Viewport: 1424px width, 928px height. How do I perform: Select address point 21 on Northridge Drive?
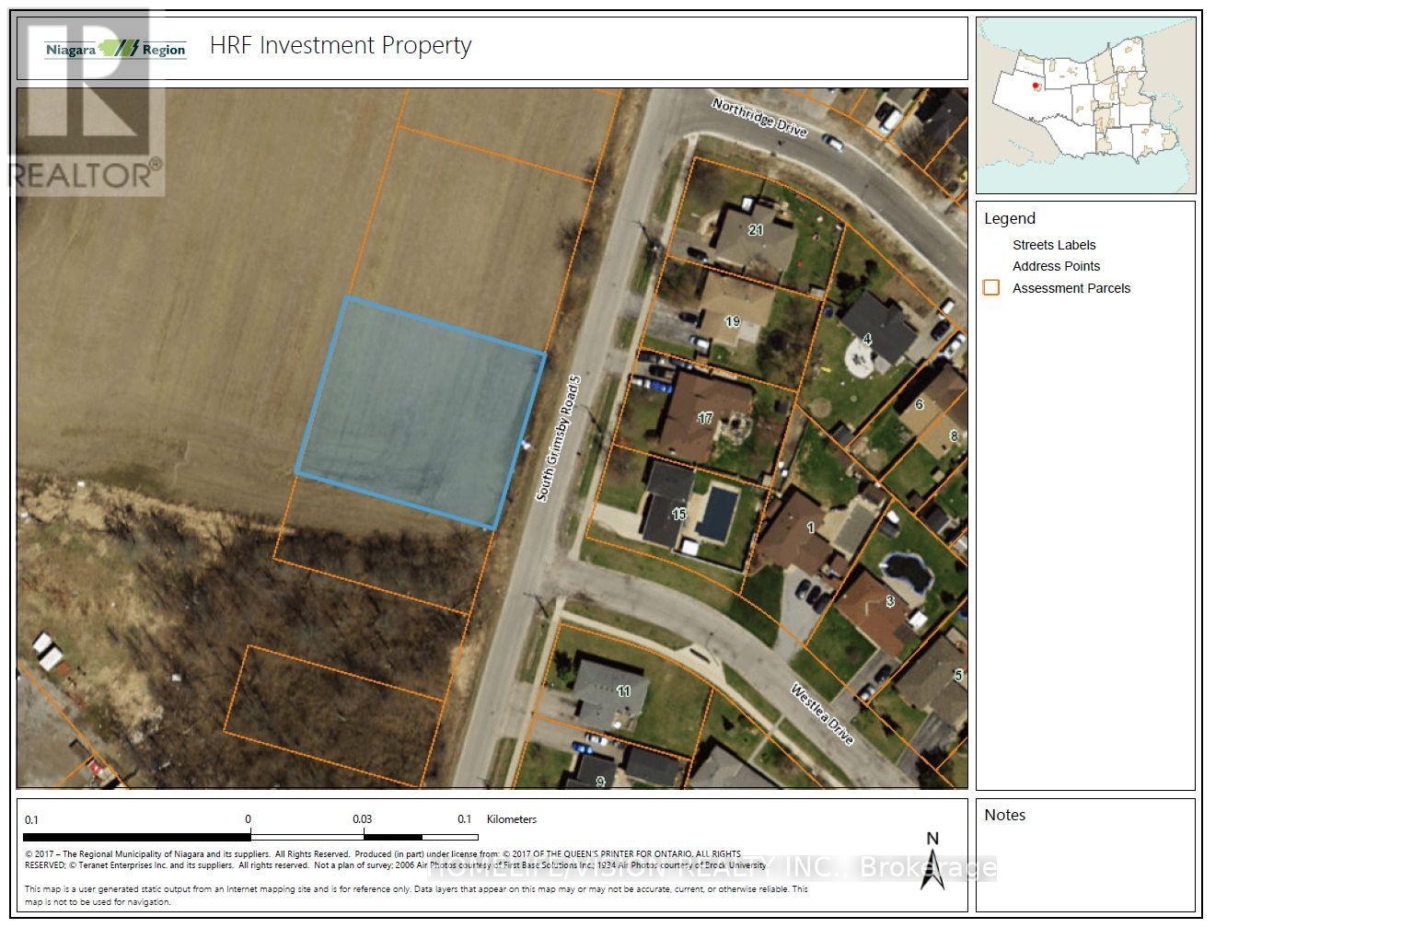click(755, 230)
